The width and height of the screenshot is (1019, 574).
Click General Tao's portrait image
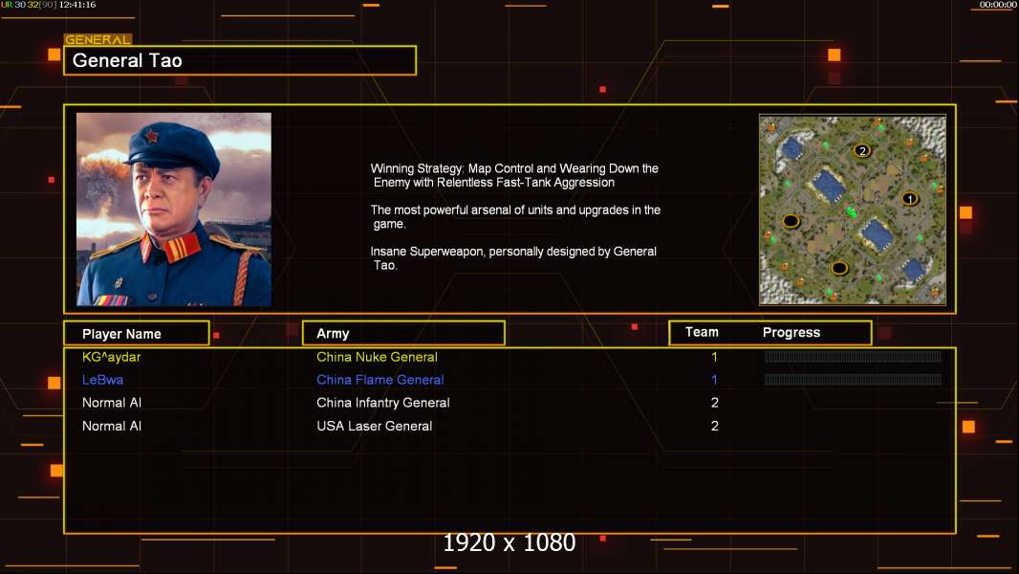coord(174,210)
